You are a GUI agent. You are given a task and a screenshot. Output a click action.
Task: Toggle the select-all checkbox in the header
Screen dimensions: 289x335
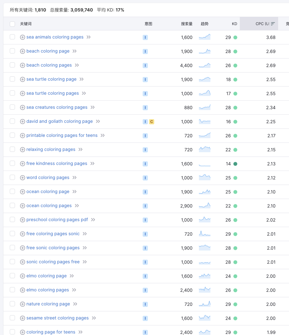12,24
